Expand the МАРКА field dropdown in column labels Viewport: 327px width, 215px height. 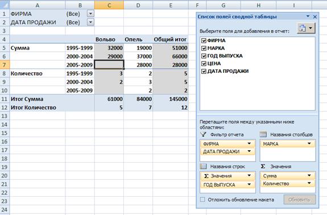[x=309, y=143]
